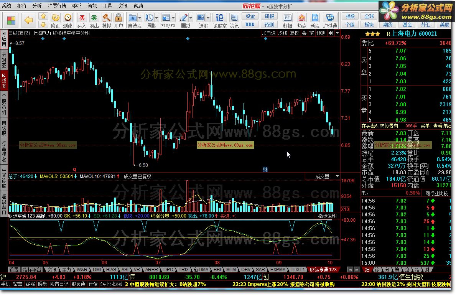
Task: Expand the 自选股 dropdown arrow
Action: [x=140, y=18]
